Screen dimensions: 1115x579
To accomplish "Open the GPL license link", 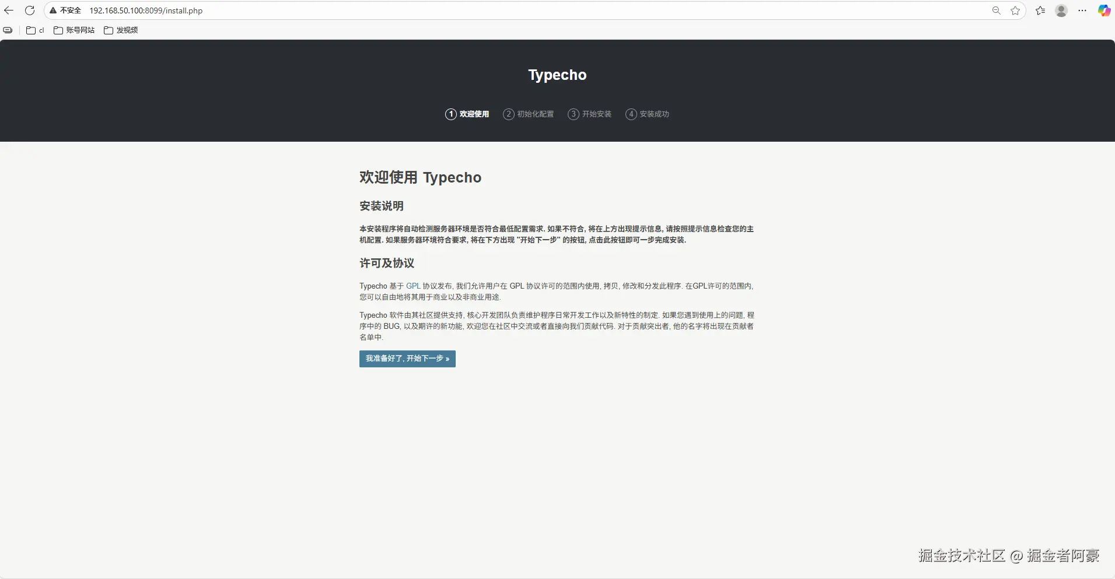I will click(413, 286).
